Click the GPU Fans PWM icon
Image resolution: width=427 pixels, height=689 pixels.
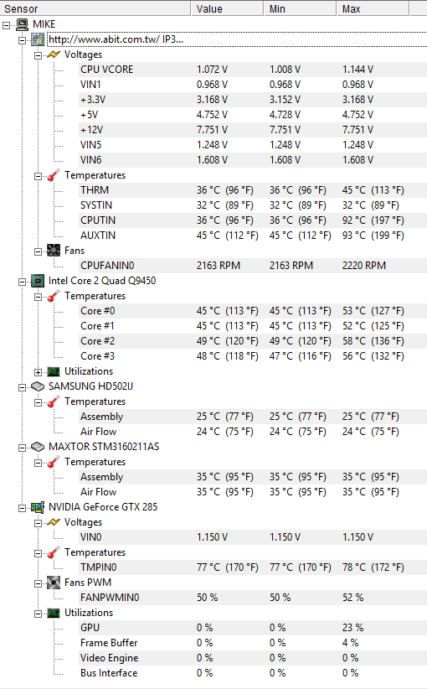tap(54, 583)
